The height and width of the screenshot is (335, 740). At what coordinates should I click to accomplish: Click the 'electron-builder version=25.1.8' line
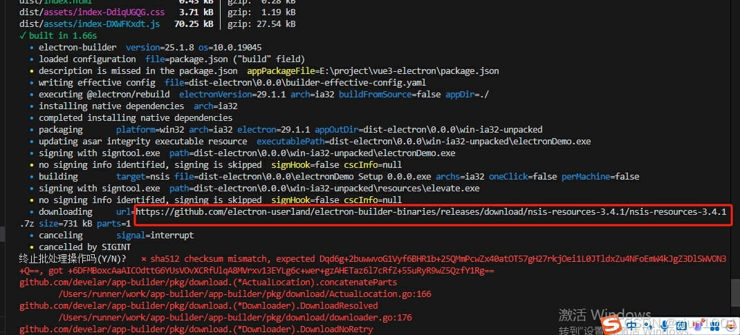(150, 47)
